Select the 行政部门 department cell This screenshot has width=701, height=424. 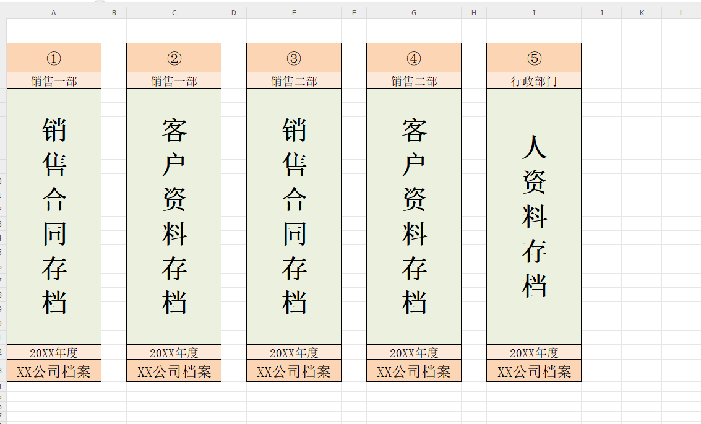(534, 80)
